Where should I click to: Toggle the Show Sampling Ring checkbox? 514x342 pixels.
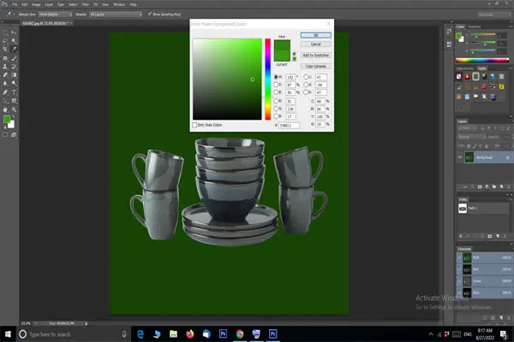tap(150, 14)
